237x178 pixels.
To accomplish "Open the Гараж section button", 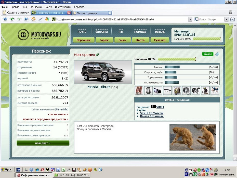I will pos(104,40).
